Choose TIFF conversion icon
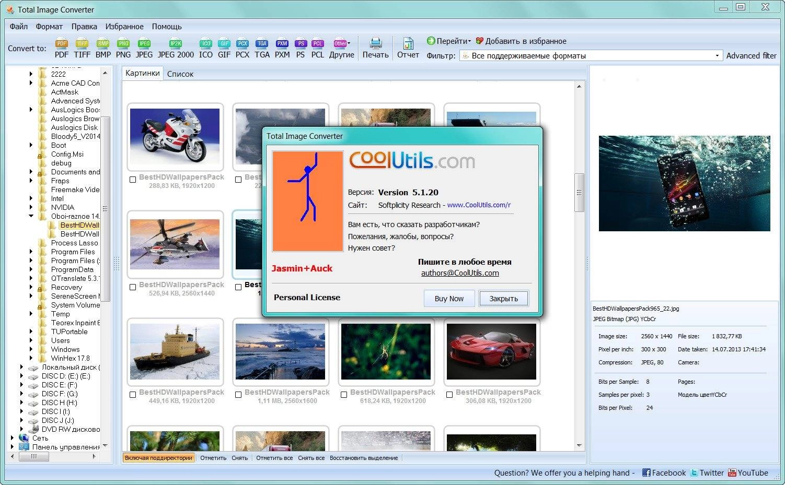 82,48
